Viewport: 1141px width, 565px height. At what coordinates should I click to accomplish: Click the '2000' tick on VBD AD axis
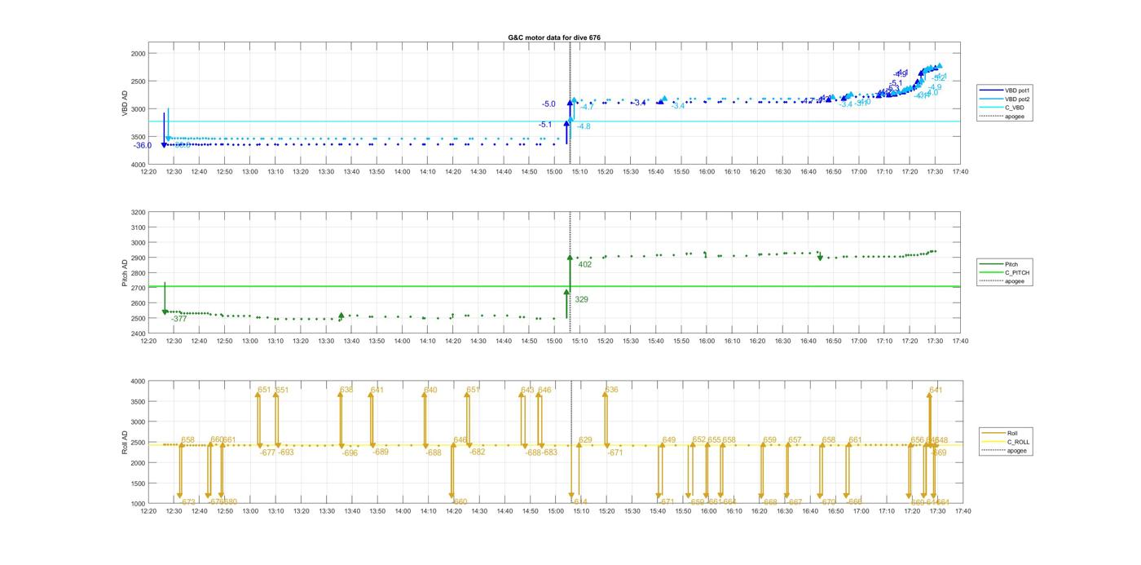point(139,54)
